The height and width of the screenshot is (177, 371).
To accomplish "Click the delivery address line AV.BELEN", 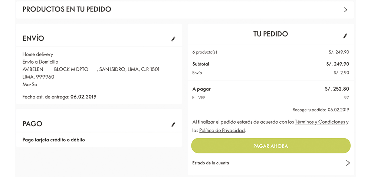I will point(91,70).
